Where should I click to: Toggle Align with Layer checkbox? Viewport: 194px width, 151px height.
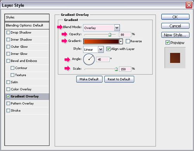tap(108, 49)
